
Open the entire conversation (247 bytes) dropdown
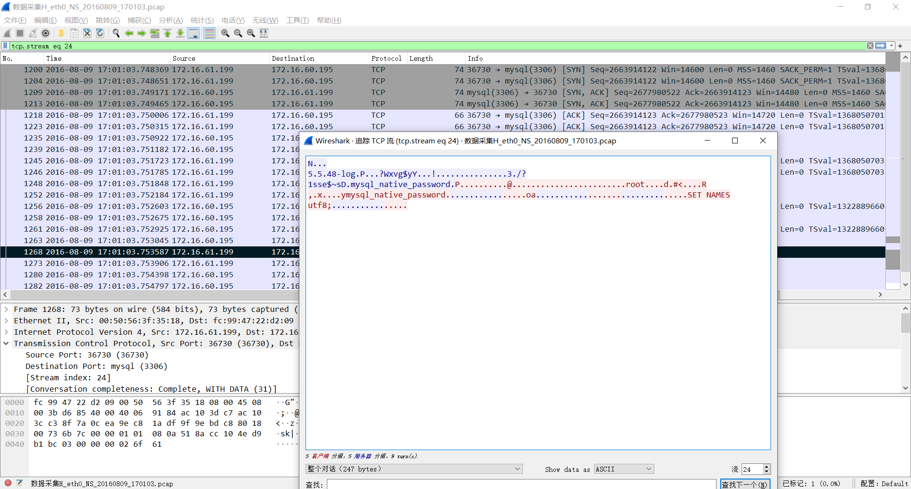[414, 469]
